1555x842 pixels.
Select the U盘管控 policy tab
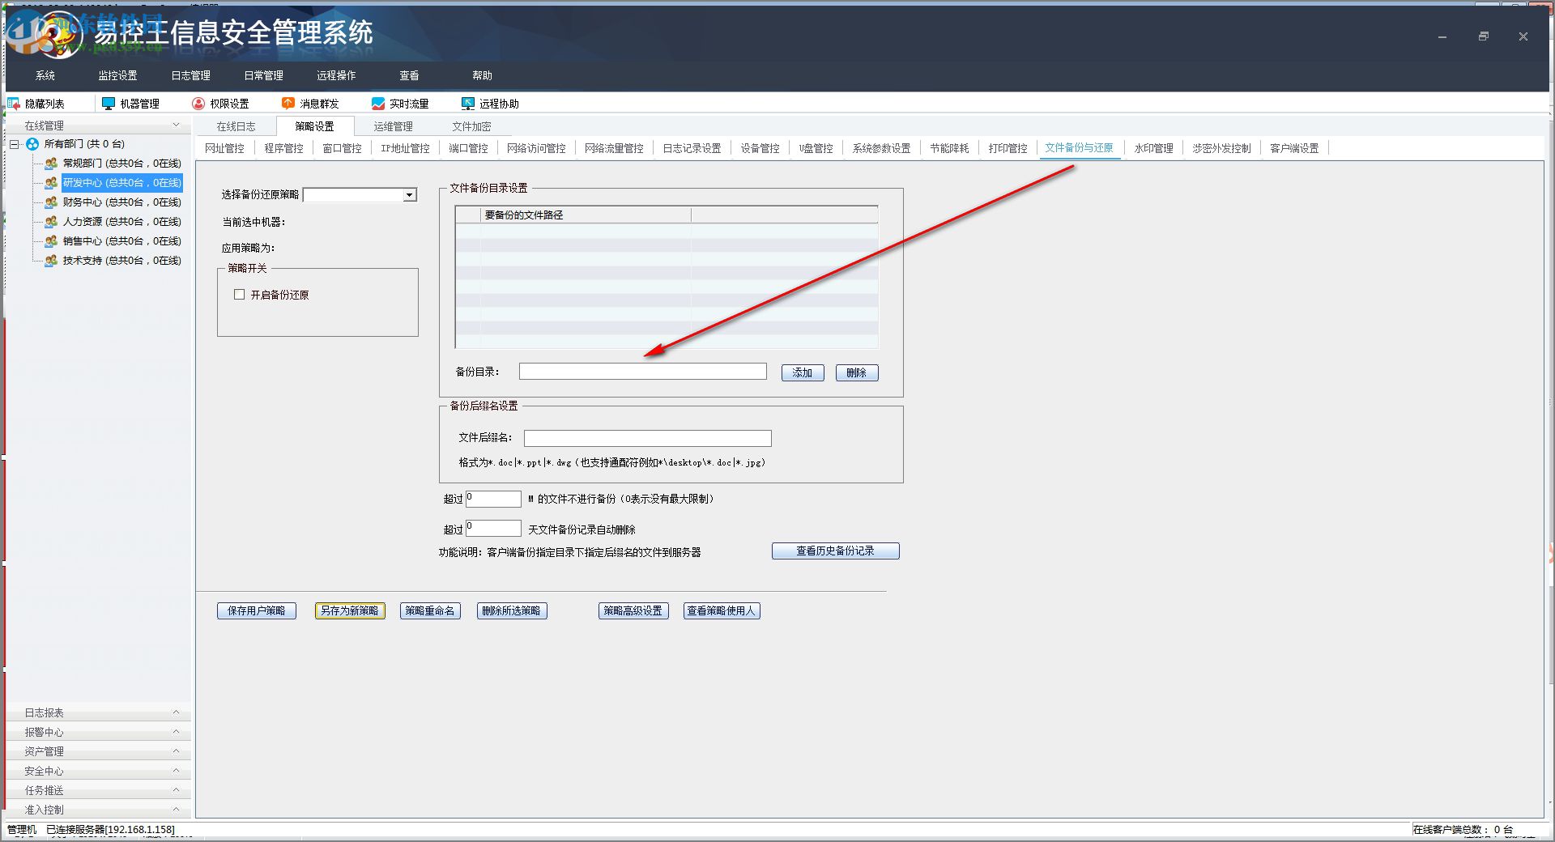pyautogui.click(x=816, y=148)
